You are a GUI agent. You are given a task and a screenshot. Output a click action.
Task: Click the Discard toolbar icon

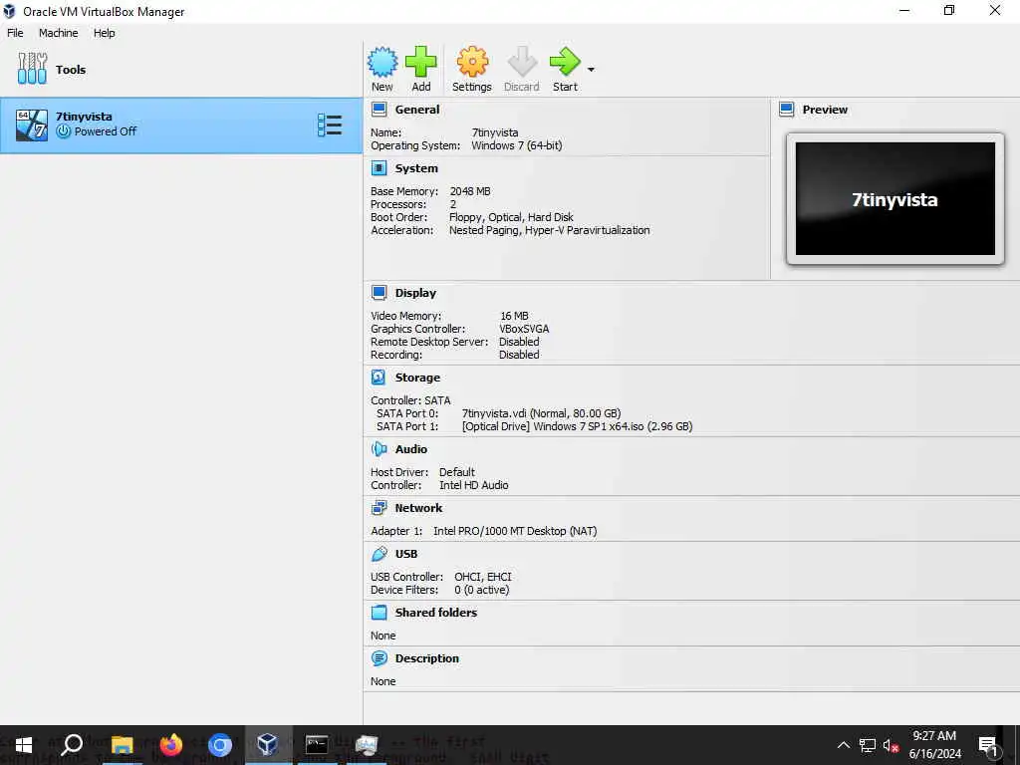tap(522, 62)
